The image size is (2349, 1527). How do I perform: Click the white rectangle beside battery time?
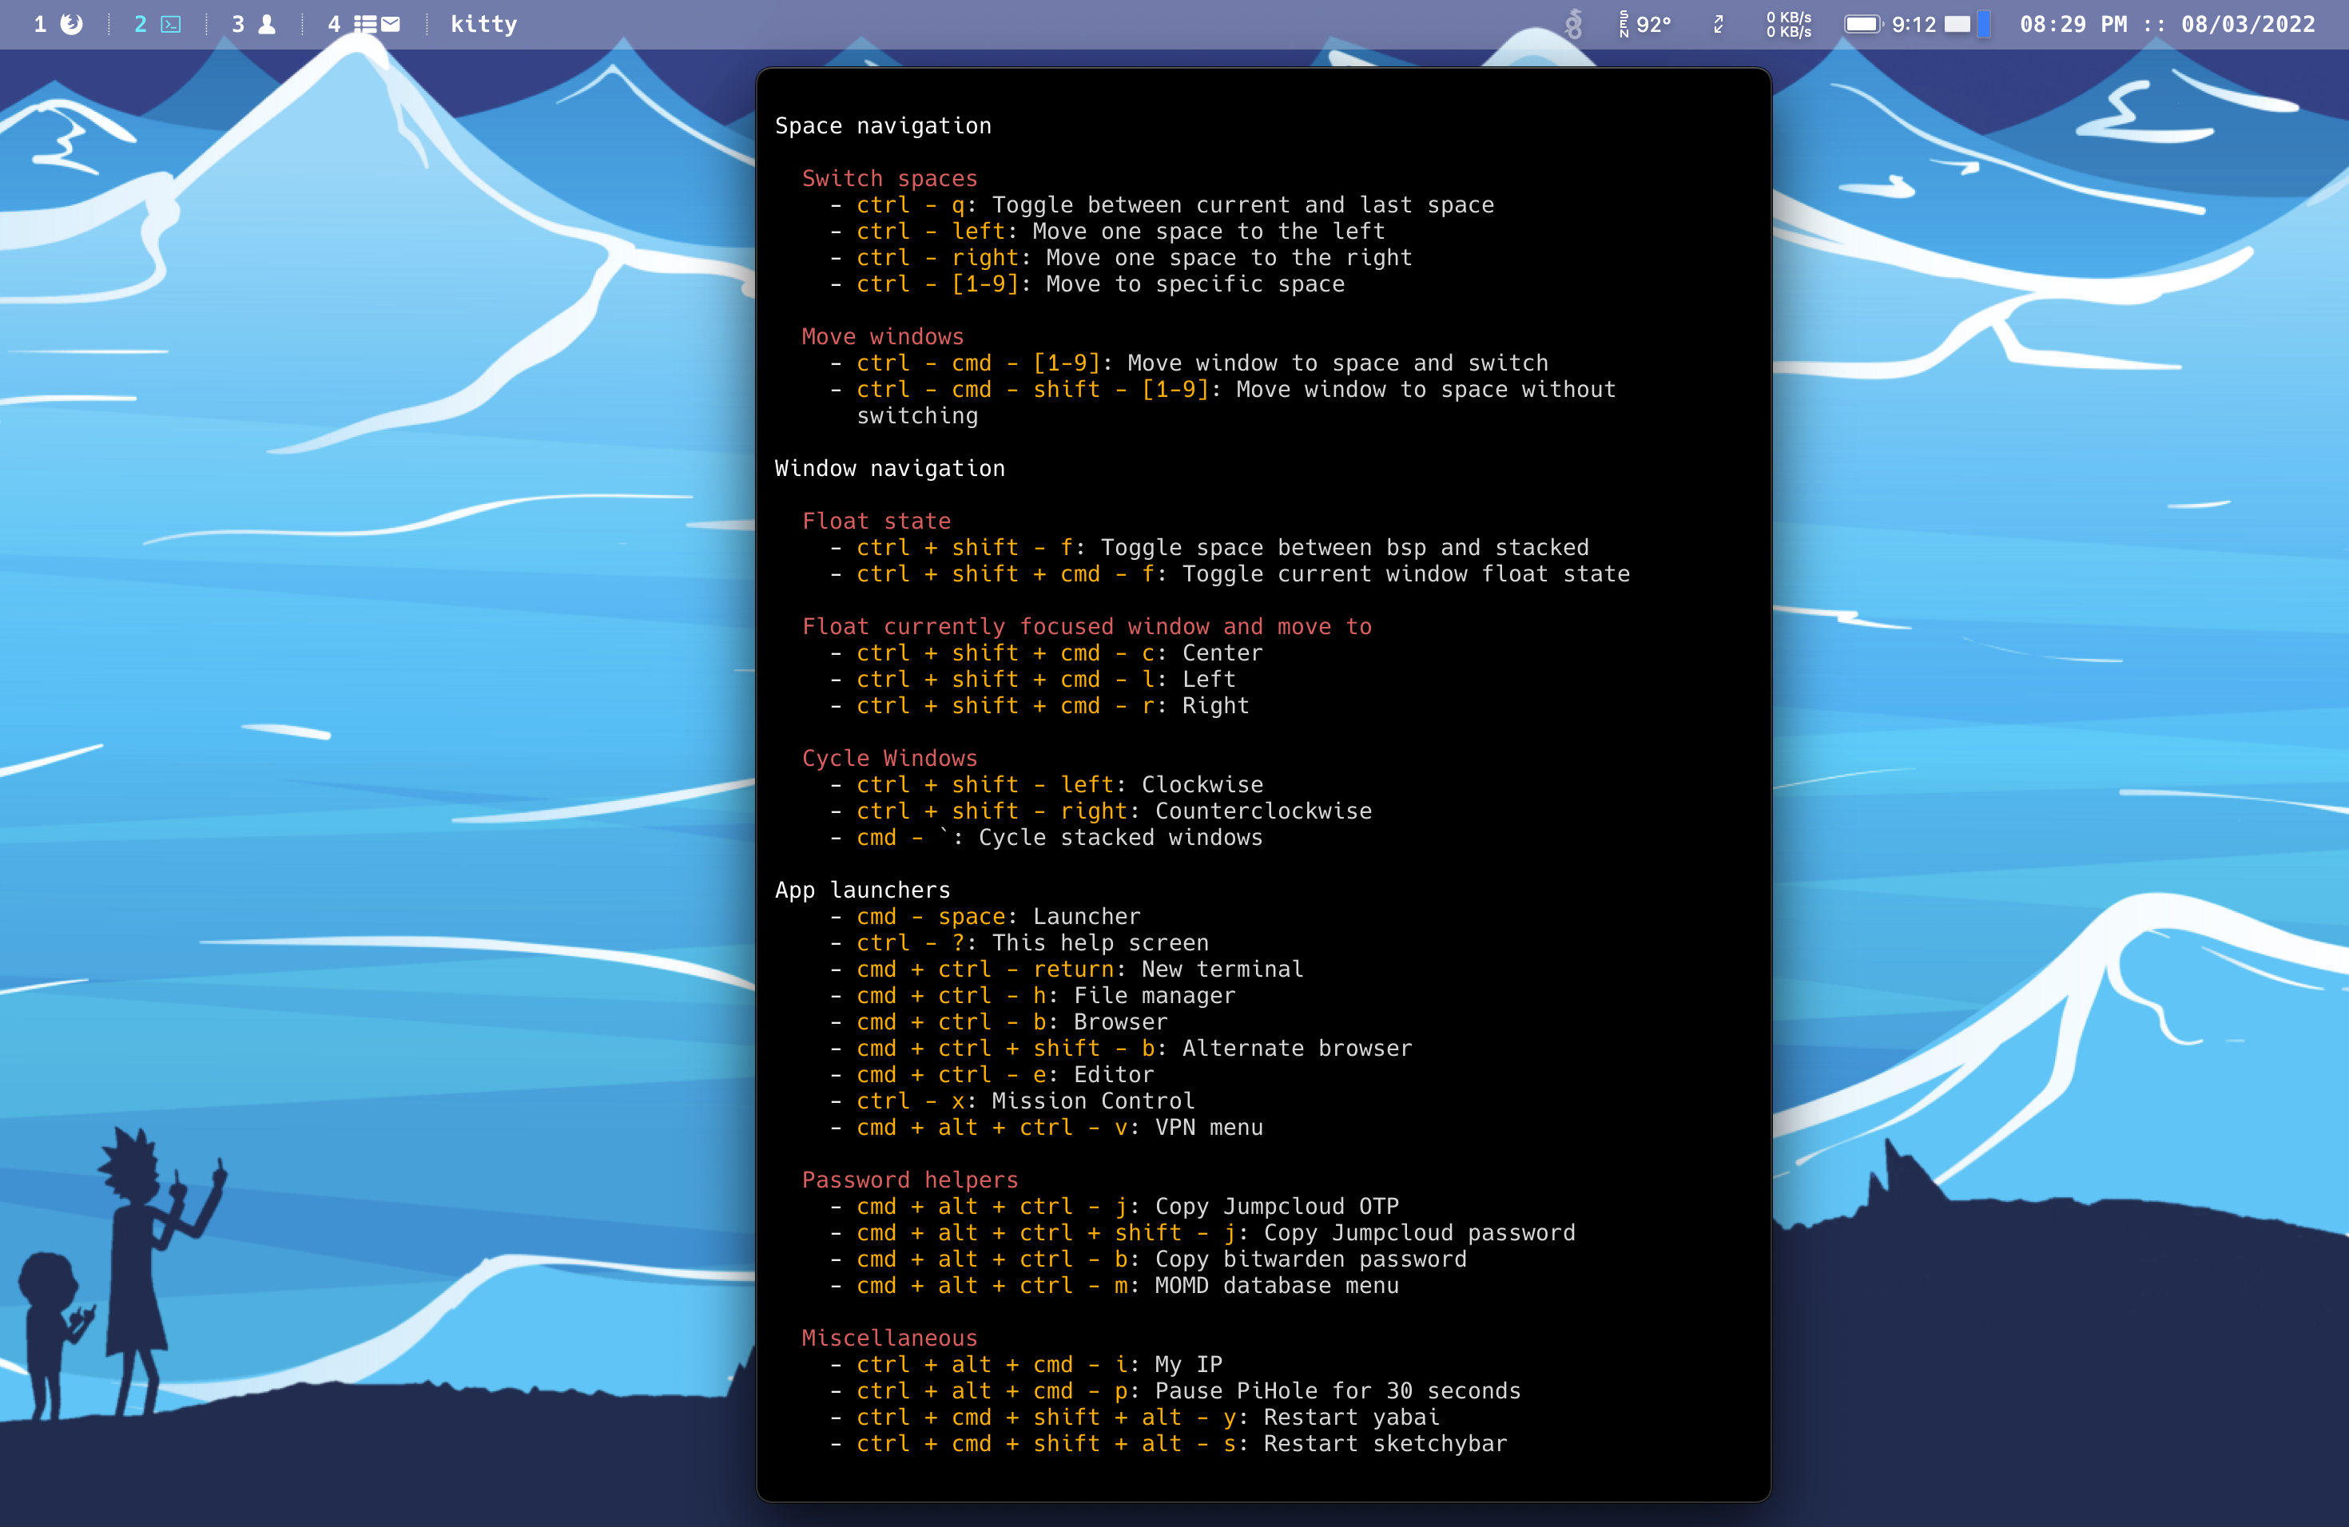point(1957,24)
